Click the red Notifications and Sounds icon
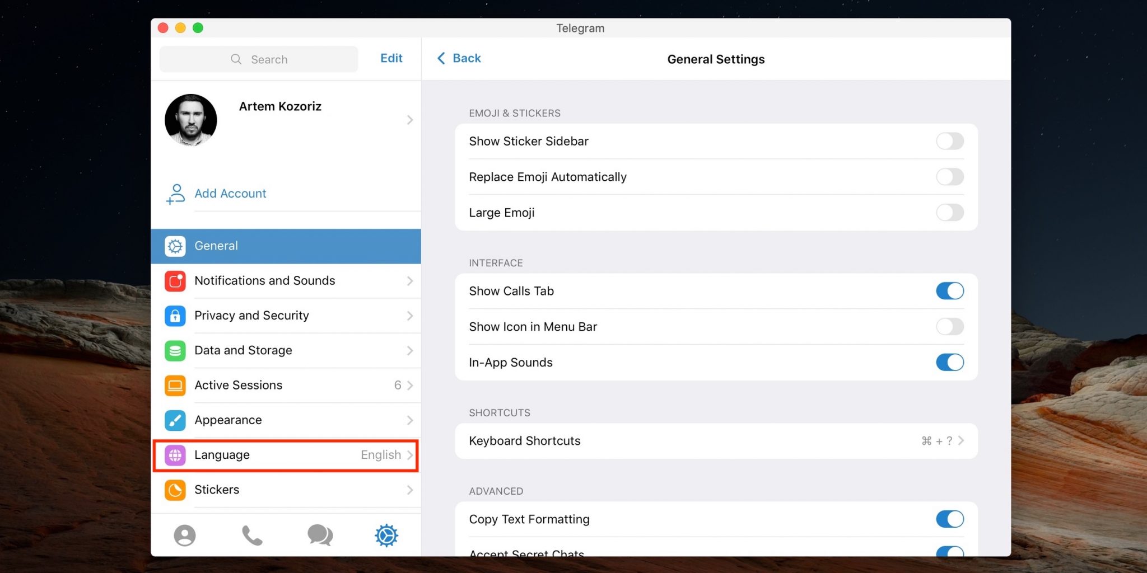The height and width of the screenshot is (573, 1147). coord(175,281)
